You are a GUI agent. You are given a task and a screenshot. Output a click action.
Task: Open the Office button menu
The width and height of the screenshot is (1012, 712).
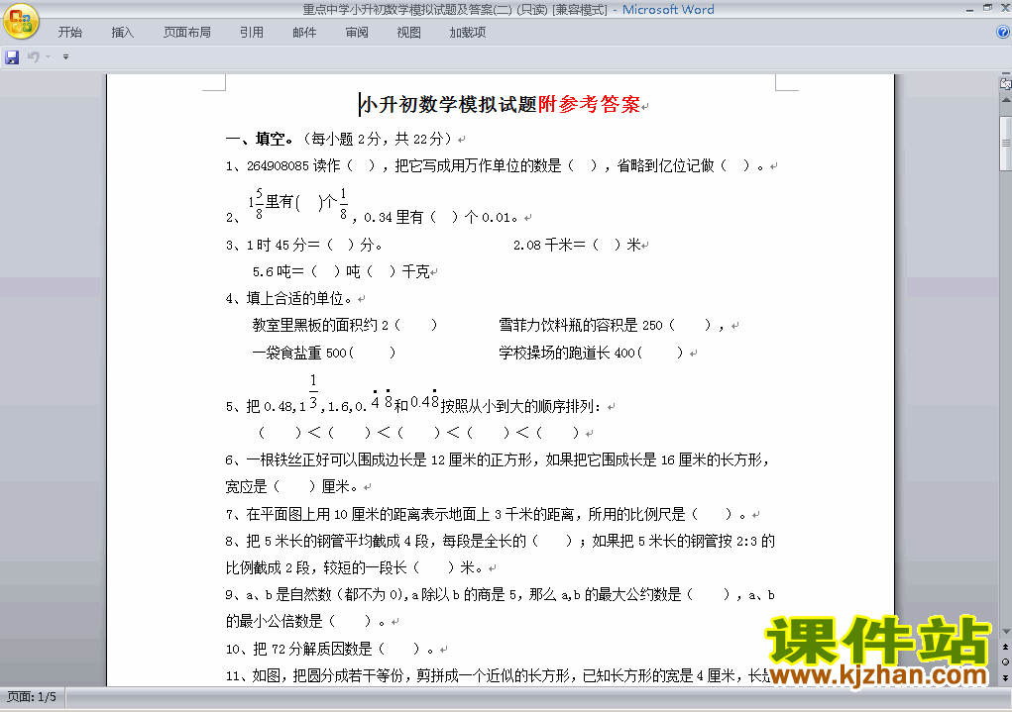21,23
